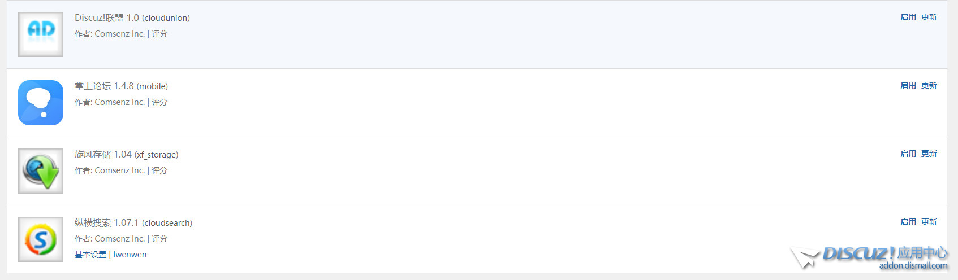Image resolution: width=958 pixels, height=280 pixels.
Task: Click 评分 under 掌上论坛
Action: point(159,102)
